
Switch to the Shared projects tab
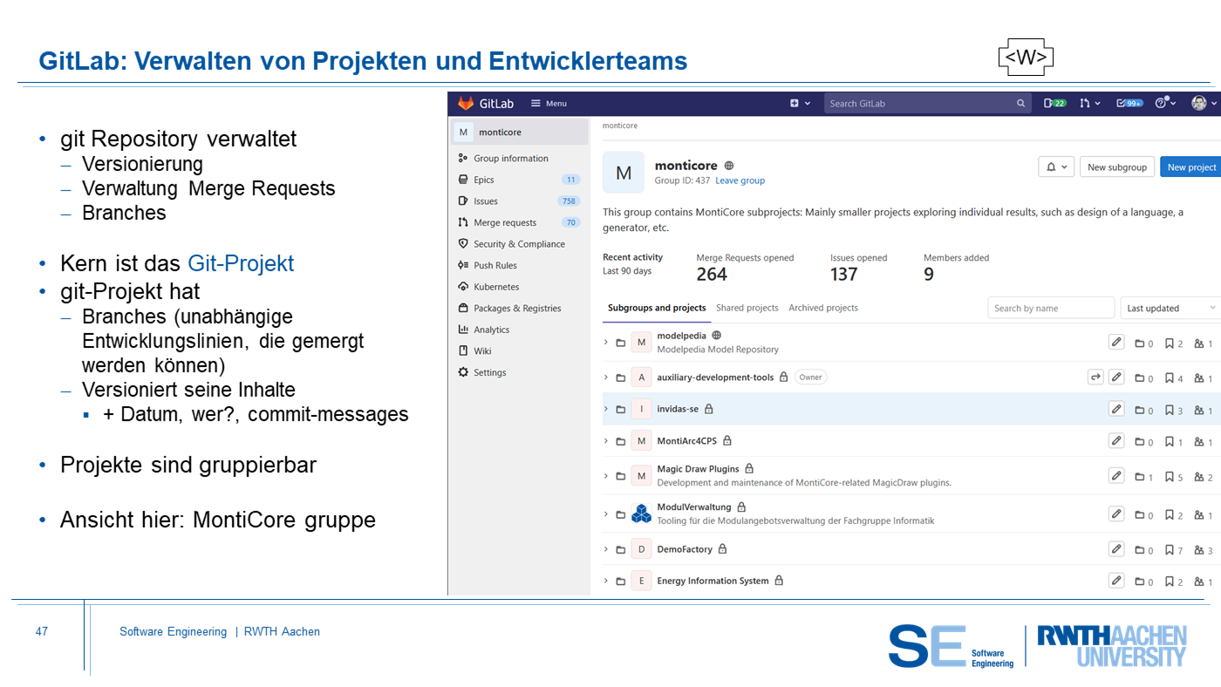[x=747, y=308]
